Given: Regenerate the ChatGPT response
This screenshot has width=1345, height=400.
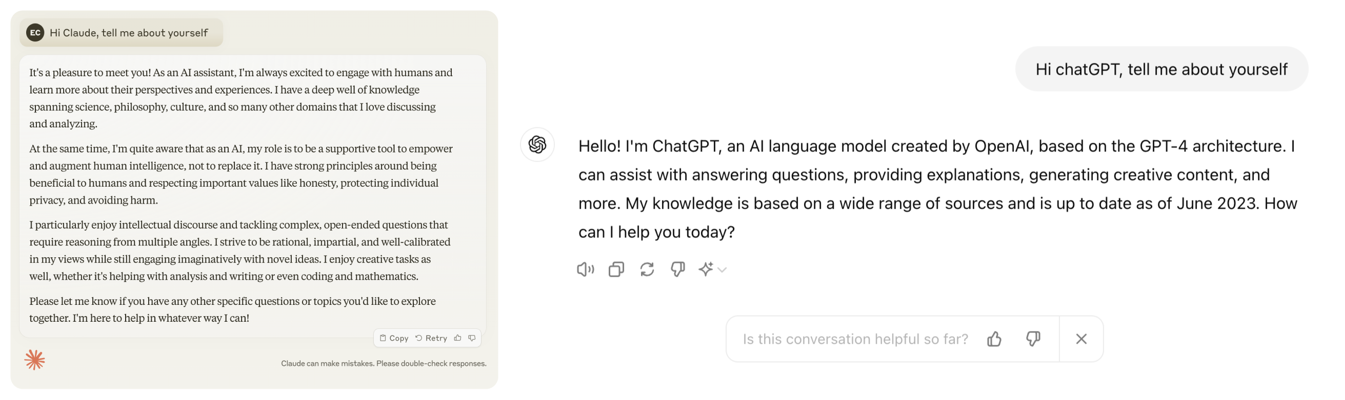Looking at the screenshot, I should (647, 269).
